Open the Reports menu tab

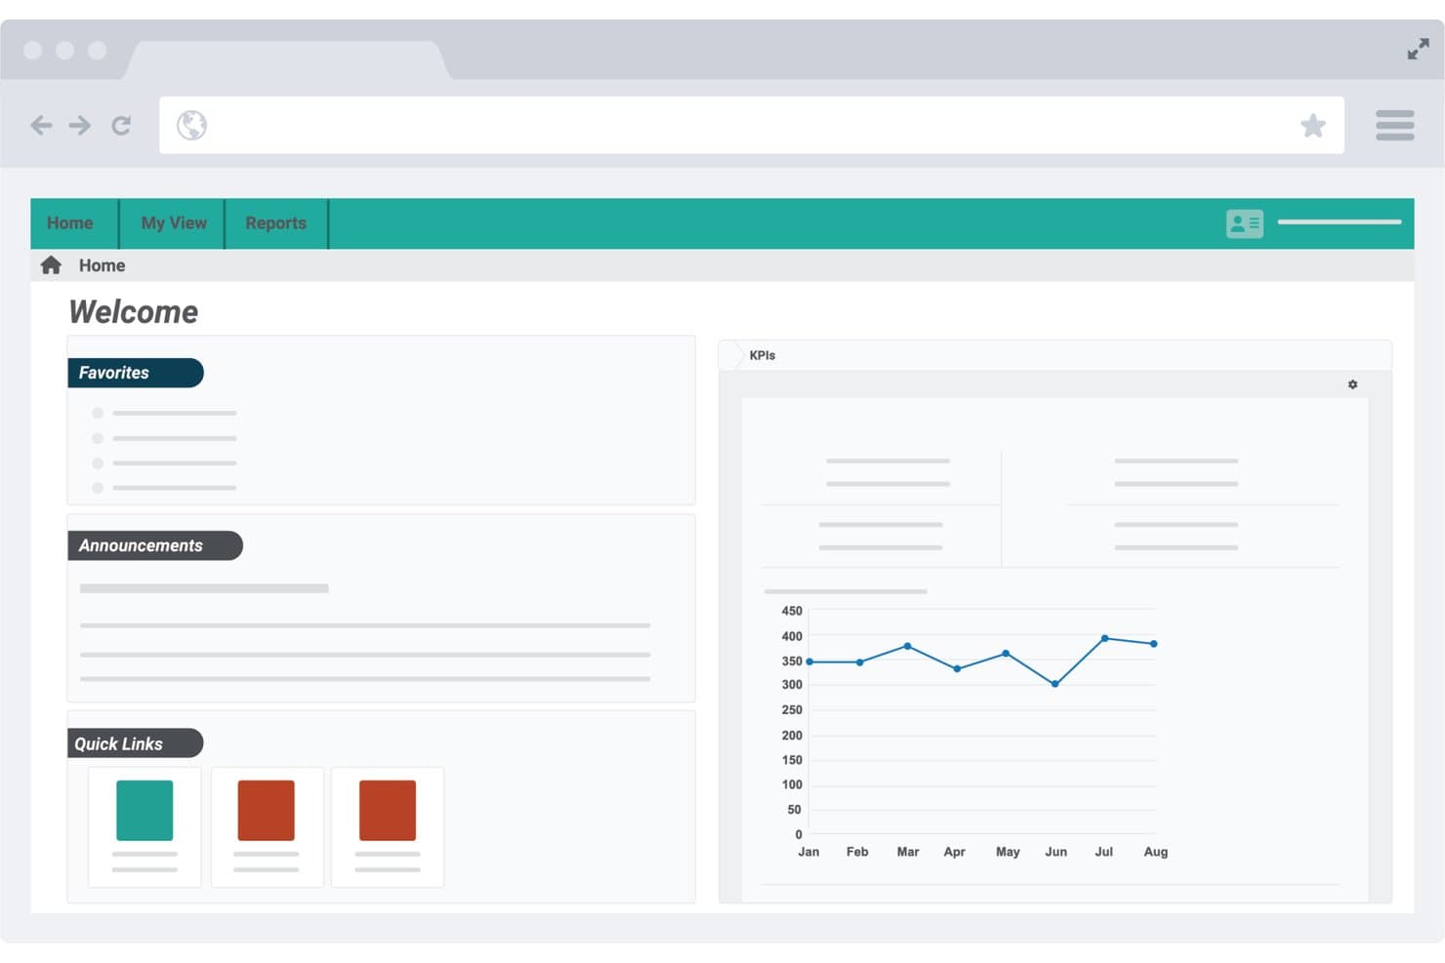click(x=275, y=223)
